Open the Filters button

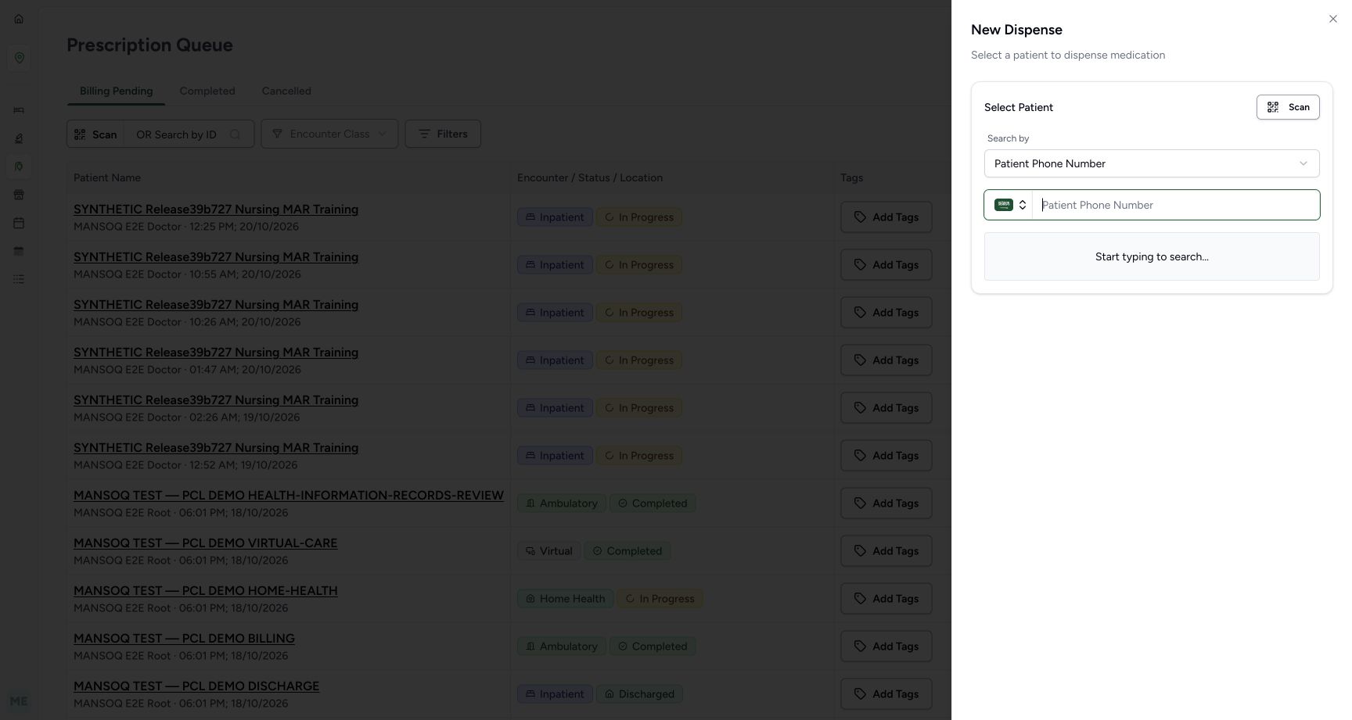443,134
